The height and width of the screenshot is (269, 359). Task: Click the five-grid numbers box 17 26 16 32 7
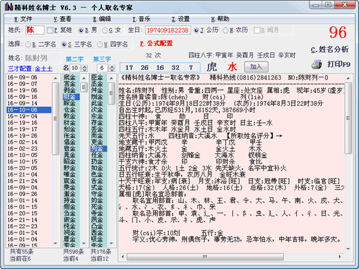pos(160,67)
